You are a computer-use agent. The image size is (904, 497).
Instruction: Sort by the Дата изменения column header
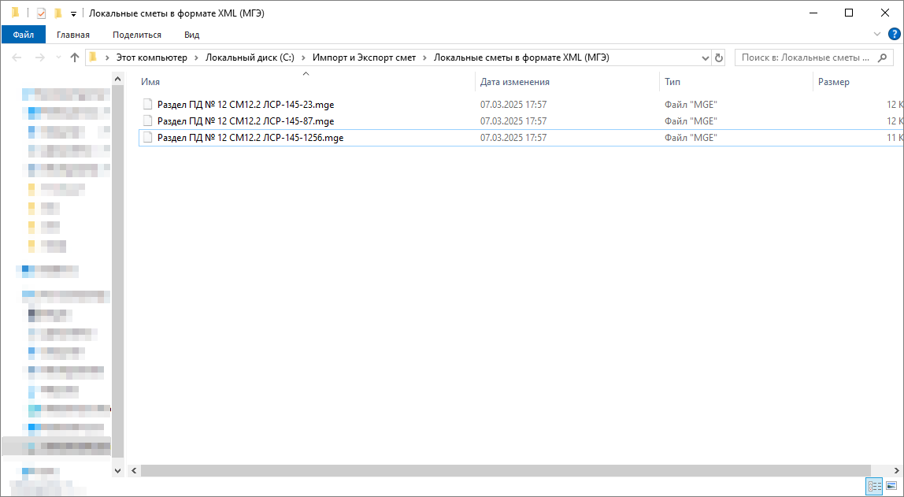click(515, 82)
